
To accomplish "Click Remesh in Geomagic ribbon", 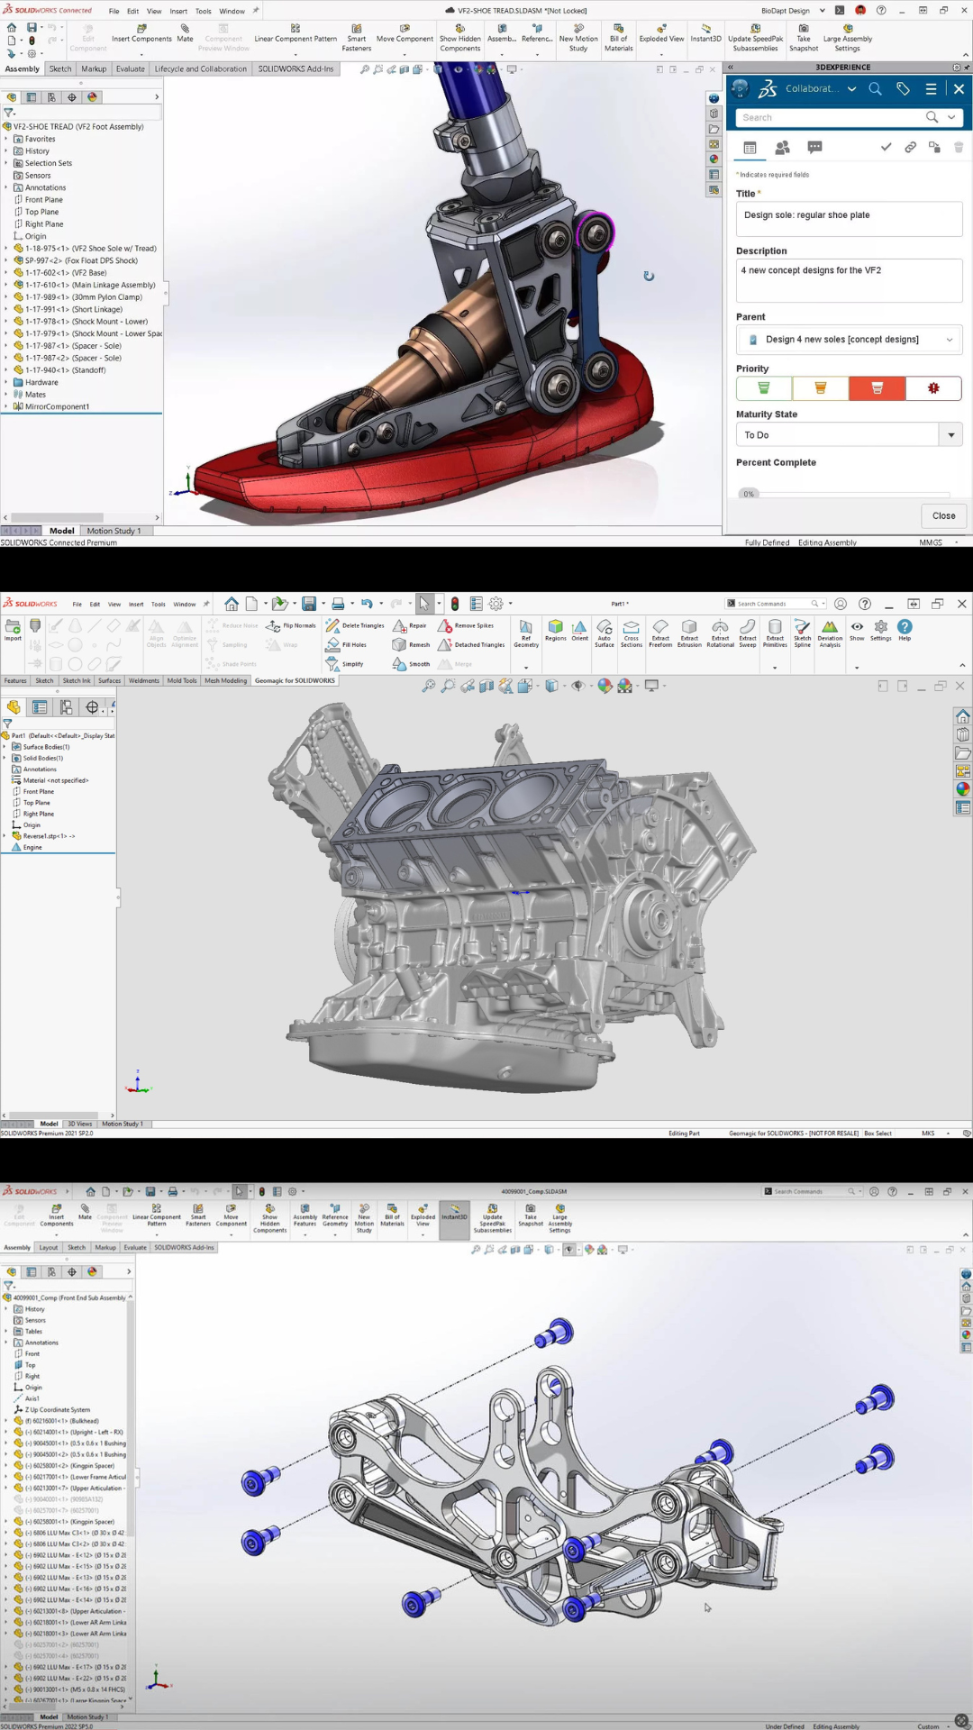I will 412,644.
